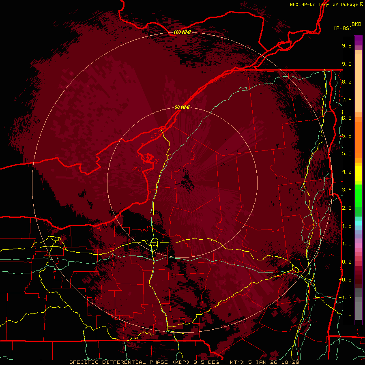Click the 2.6 value on the color scale
Viewport: 365px width, 365px height.
347,208
